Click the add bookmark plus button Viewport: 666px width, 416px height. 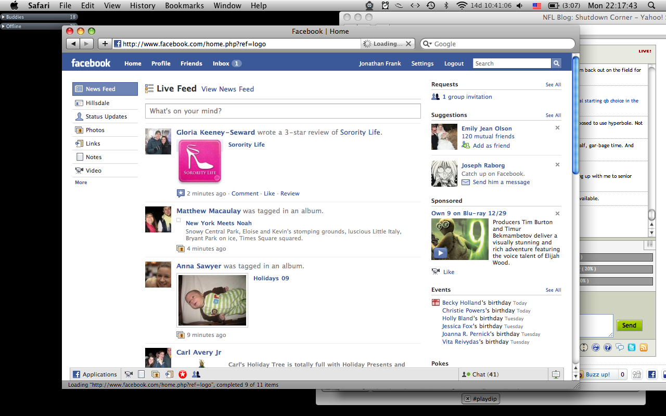click(x=105, y=44)
